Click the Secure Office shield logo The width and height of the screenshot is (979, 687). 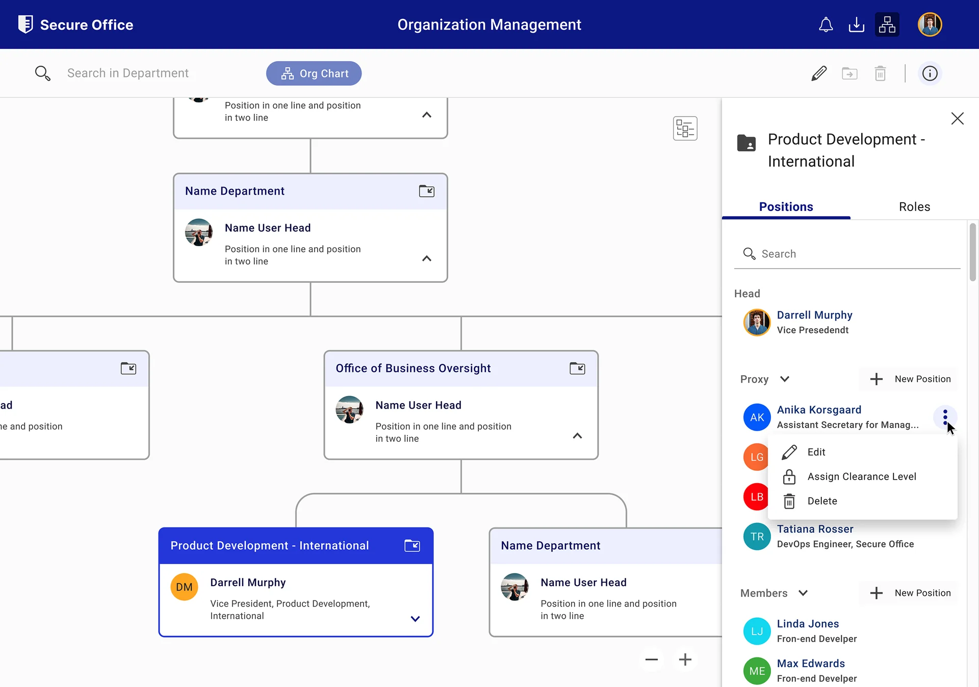[25, 24]
